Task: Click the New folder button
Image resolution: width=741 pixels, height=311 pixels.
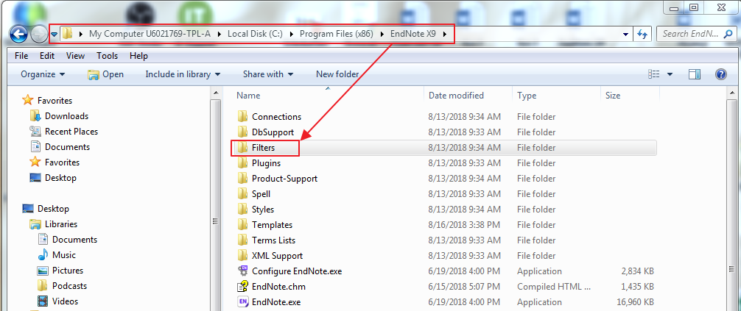Action: point(337,74)
